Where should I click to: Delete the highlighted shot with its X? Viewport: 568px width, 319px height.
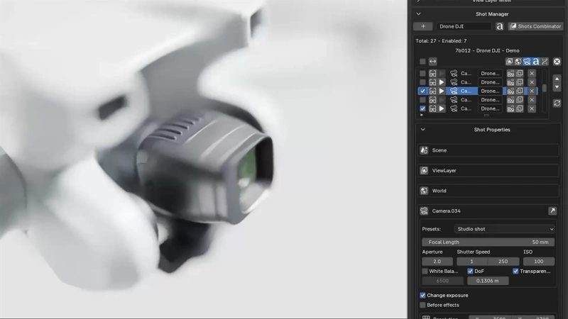[x=532, y=91]
